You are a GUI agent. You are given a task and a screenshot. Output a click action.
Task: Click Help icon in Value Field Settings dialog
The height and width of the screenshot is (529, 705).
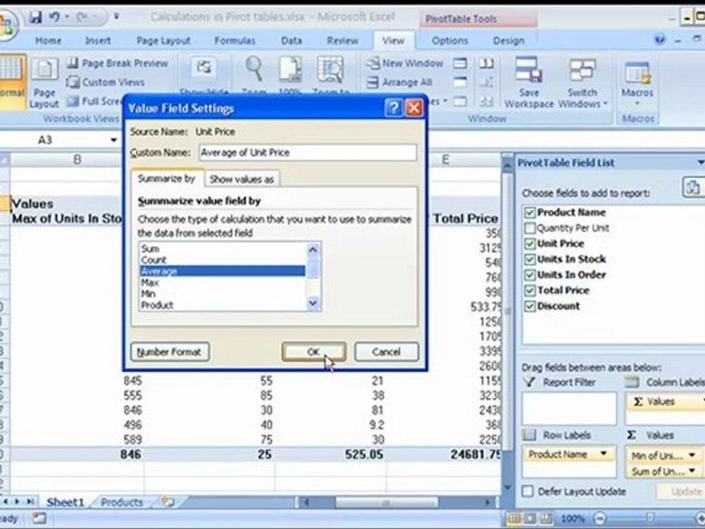point(394,109)
